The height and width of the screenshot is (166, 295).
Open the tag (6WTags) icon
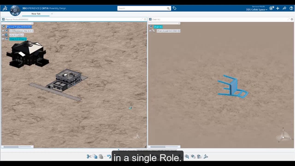[x=175, y=8]
